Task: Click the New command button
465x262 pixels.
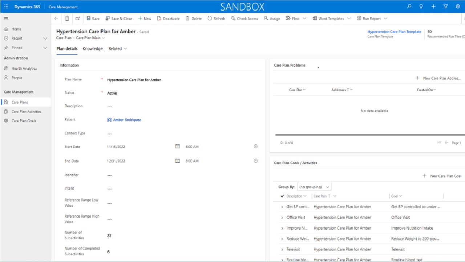Action: tap(145, 19)
